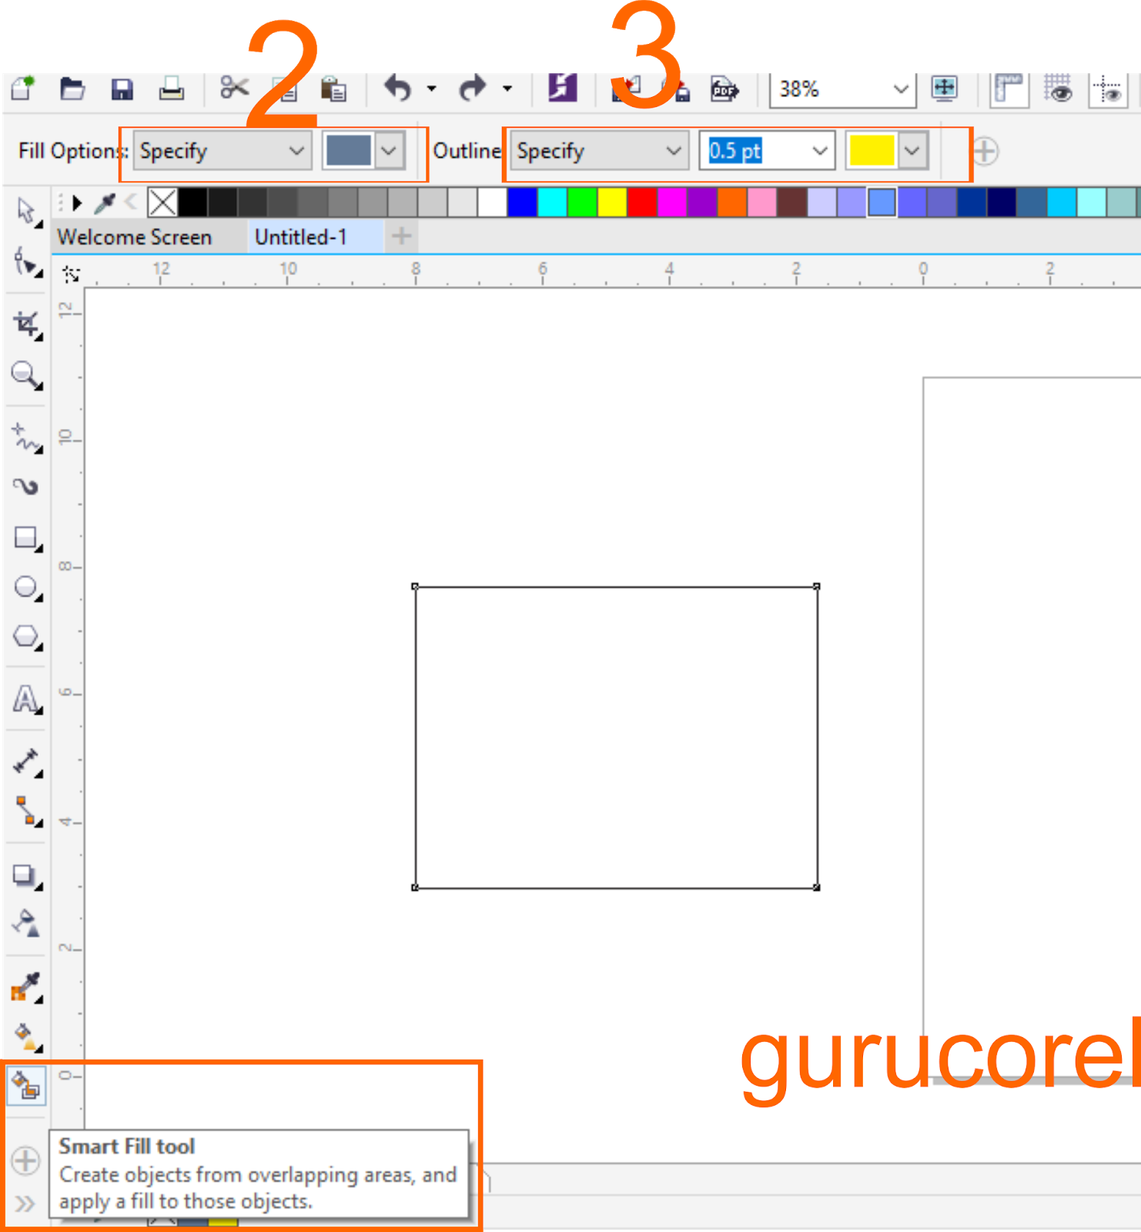Click the Print icon

[x=171, y=89]
